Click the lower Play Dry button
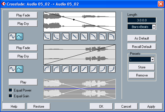This screenshot has width=165, height=112. 23,56
